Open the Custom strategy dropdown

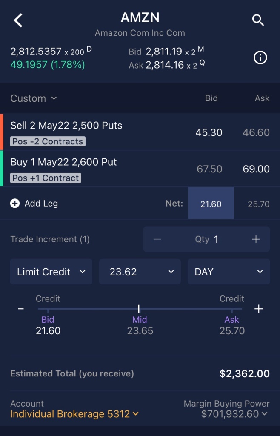(x=34, y=98)
